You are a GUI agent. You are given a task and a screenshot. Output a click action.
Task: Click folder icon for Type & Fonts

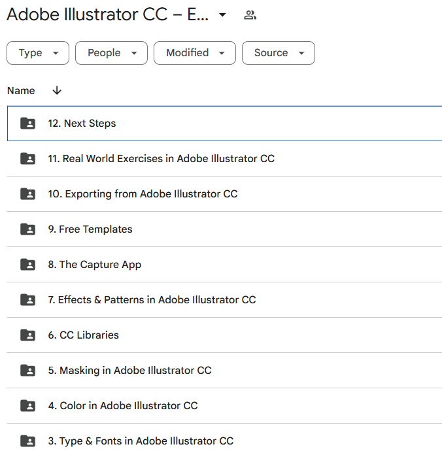point(27,441)
